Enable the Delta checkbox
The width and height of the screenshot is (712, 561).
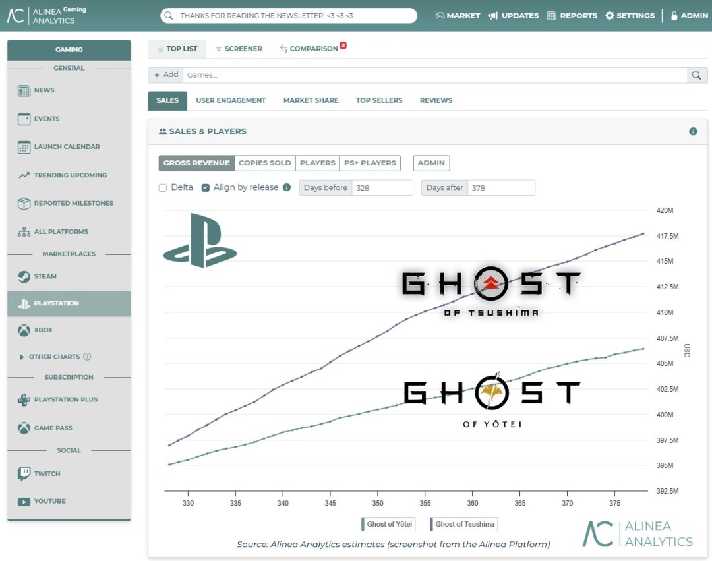[163, 188]
